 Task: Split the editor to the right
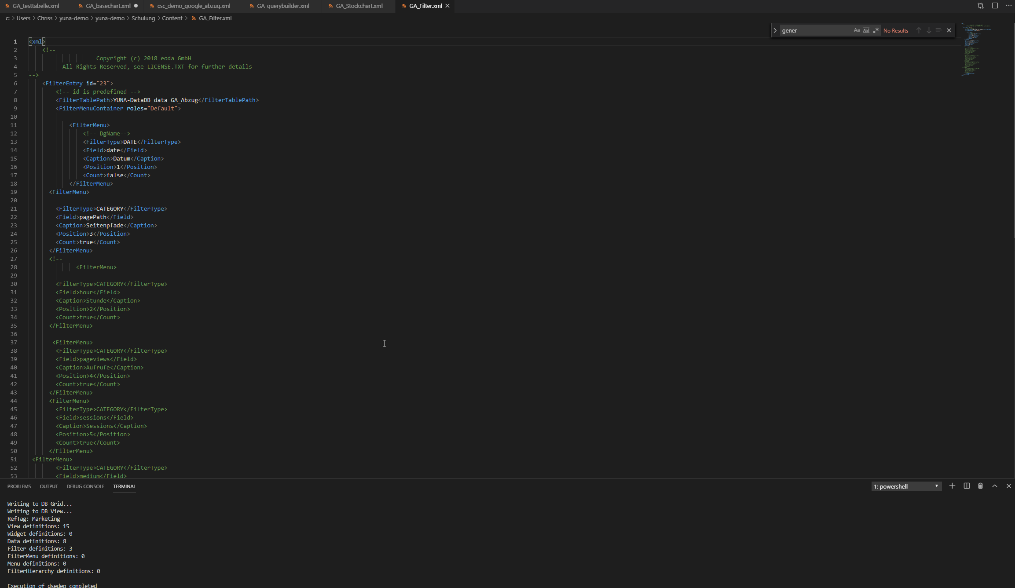click(995, 6)
